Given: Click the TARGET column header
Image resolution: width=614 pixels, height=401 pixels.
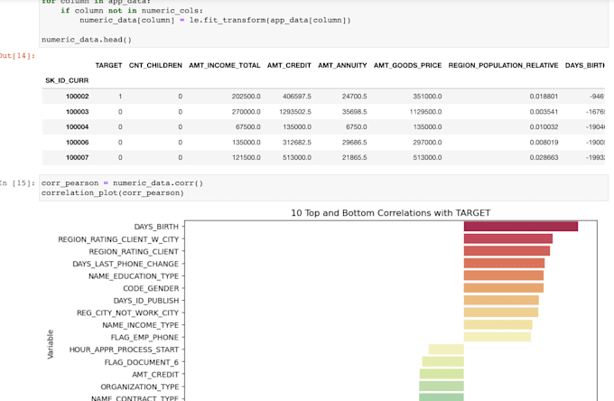Looking at the screenshot, I should (x=108, y=66).
